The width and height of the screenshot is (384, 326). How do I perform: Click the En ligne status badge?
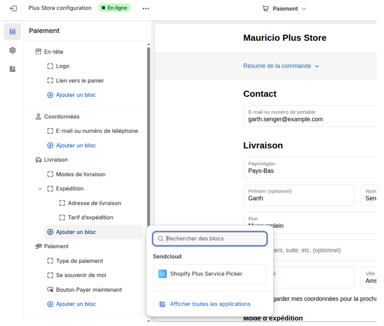[114, 8]
